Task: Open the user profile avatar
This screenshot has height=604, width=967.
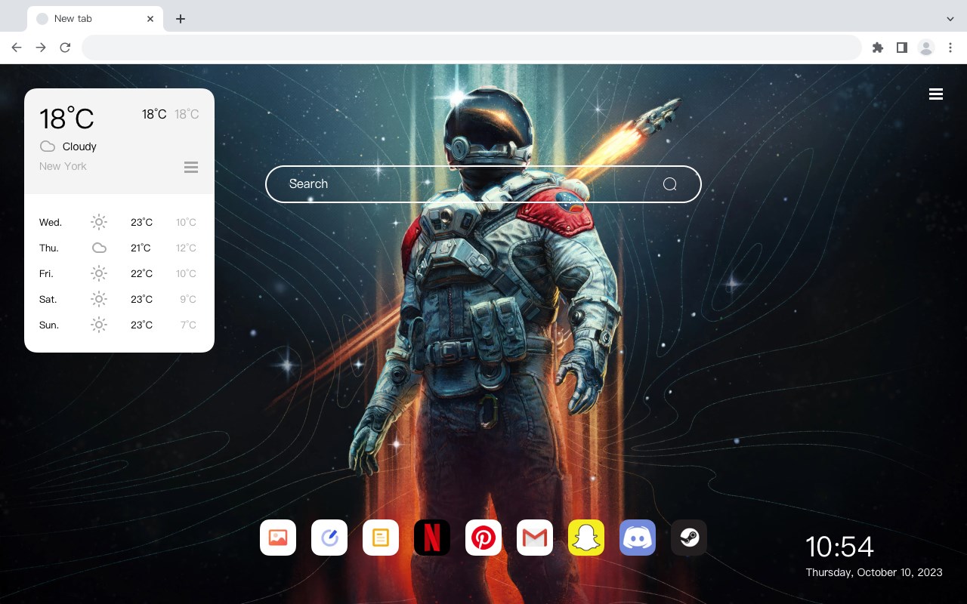Action: 926,48
